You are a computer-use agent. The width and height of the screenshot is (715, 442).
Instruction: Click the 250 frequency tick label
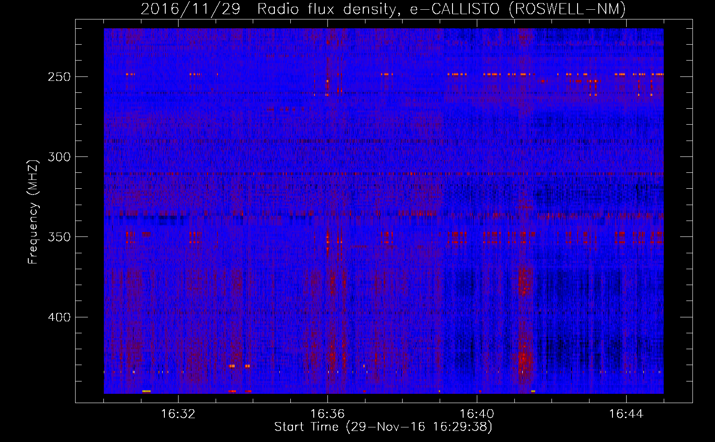click(x=59, y=77)
